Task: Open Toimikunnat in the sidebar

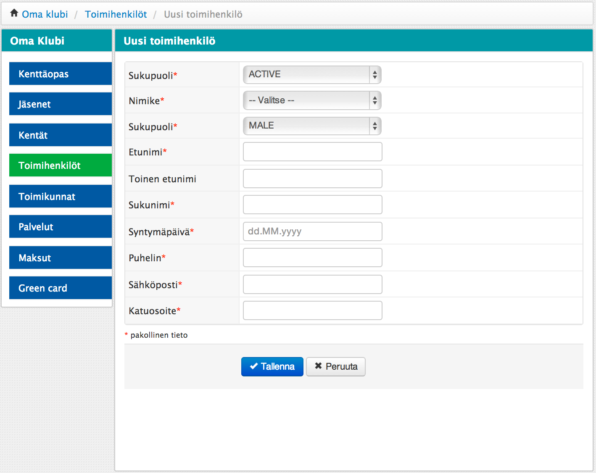Action: (x=61, y=197)
